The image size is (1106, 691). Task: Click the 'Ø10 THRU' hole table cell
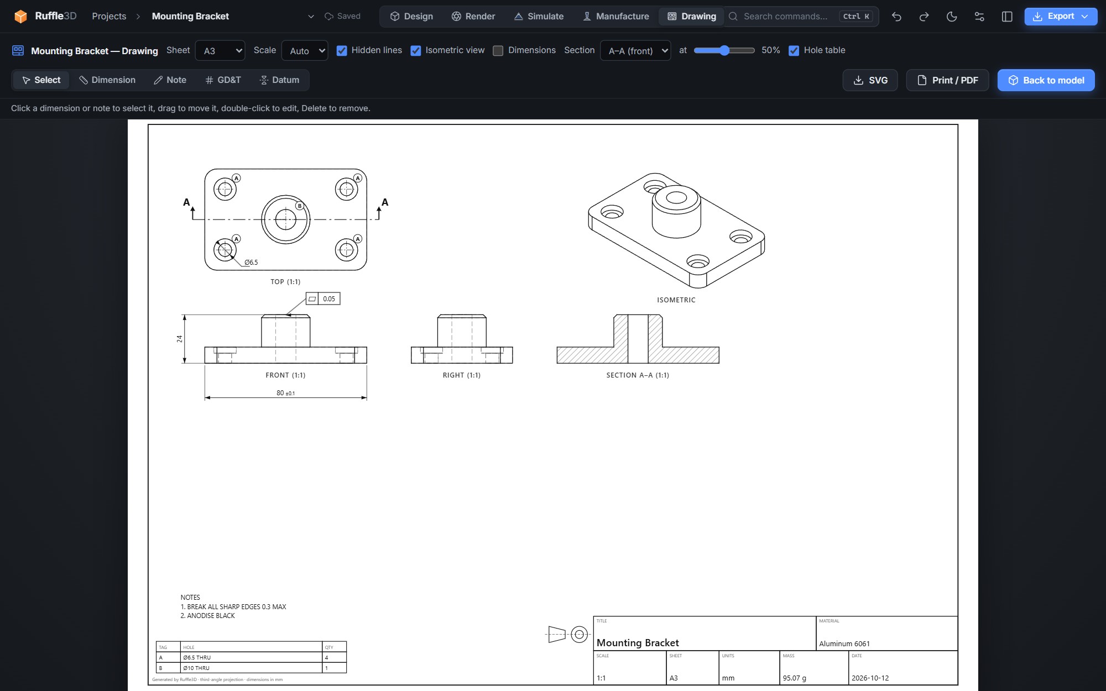pos(252,668)
